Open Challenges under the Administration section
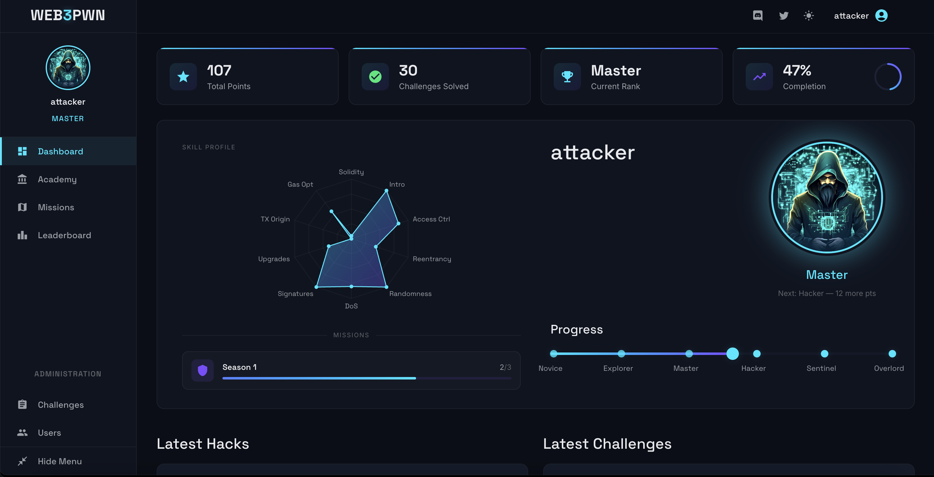Screen dimensions: 934x477 click(x=60, y=405)
